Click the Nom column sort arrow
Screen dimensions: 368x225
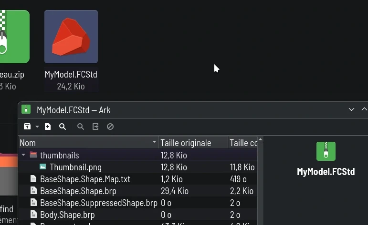(154, 142)
